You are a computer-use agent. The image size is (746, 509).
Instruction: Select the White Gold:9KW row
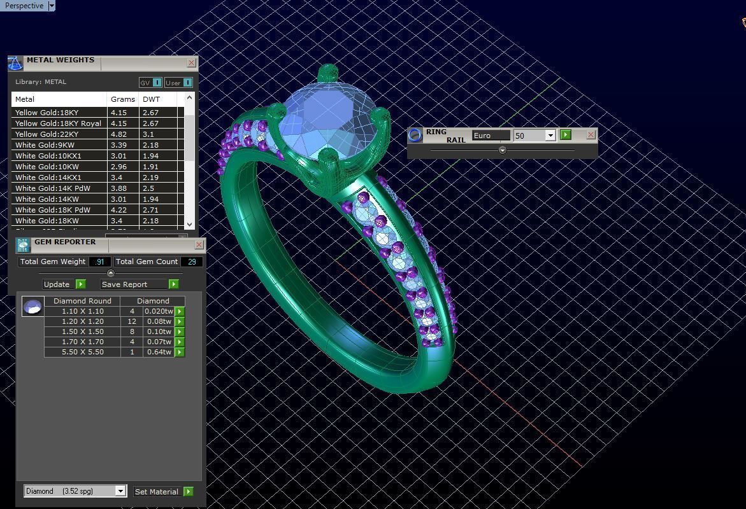pos(97,145)
